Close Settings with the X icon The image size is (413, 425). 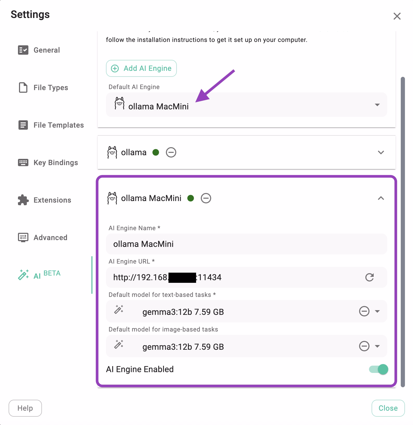pos(397,16)
